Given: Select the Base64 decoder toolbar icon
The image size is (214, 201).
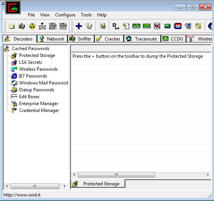Looking at the screenshot, I should (116, 26).
